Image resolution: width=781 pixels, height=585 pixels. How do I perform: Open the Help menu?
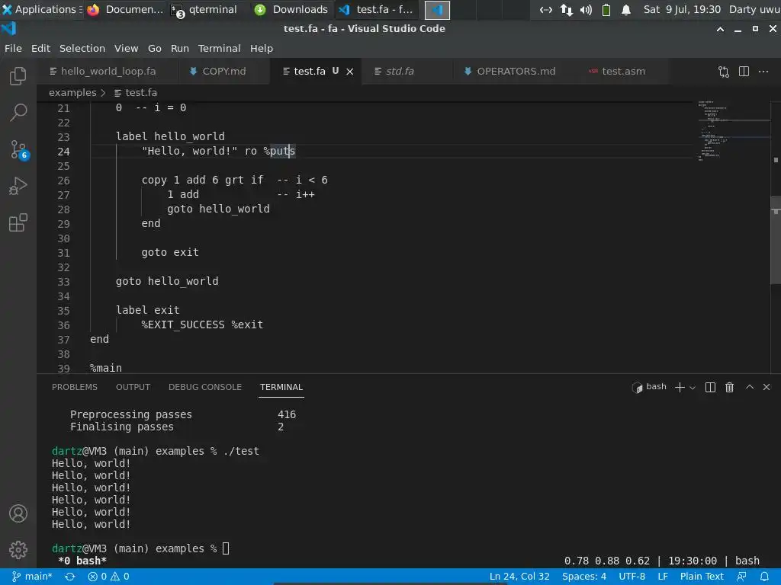(262, 48)
